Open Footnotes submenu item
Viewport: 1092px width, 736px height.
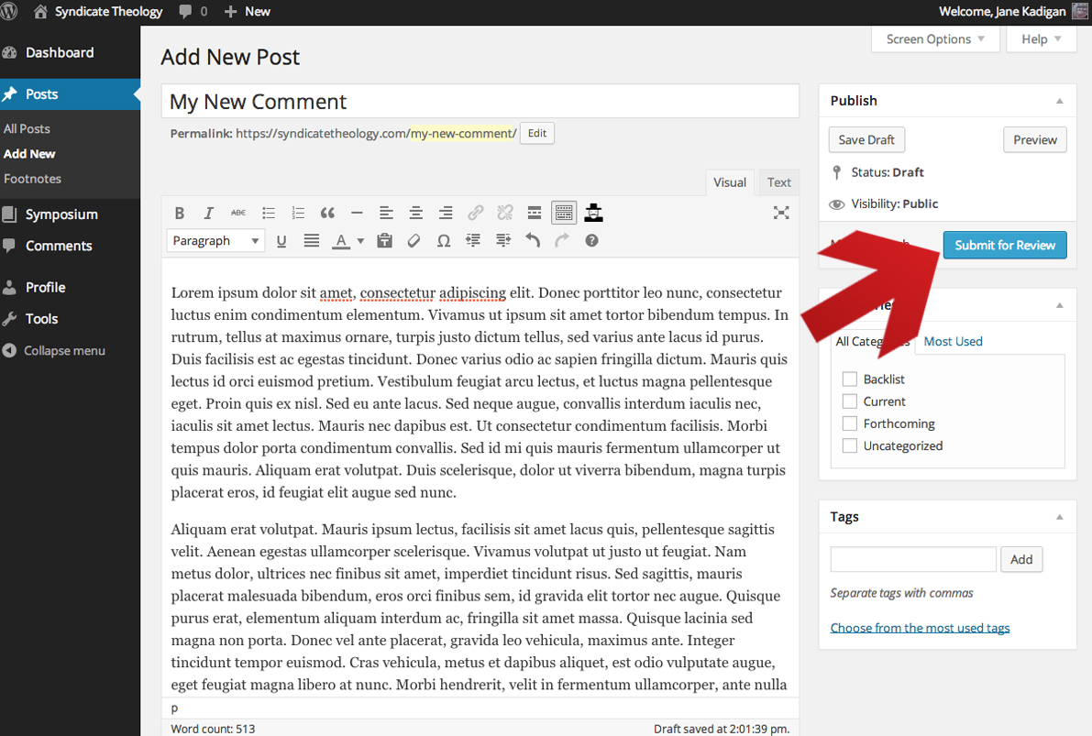33,179
